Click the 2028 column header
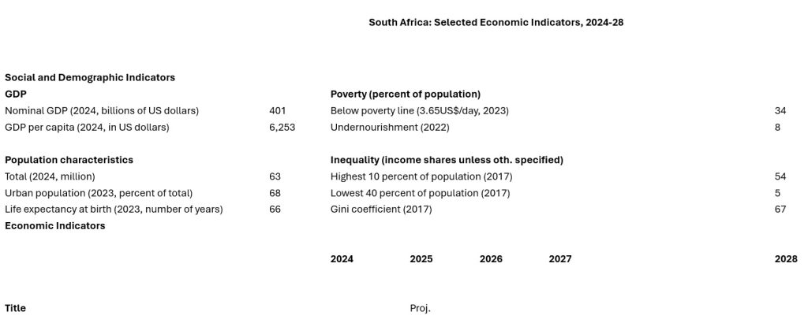This screenshot has width=808, height=334. point(786,259)
